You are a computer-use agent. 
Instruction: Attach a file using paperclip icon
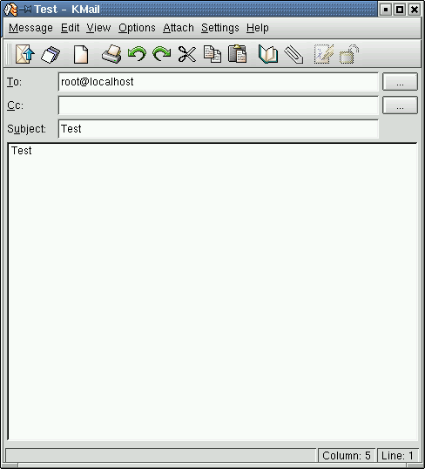(x=293, y=54)
